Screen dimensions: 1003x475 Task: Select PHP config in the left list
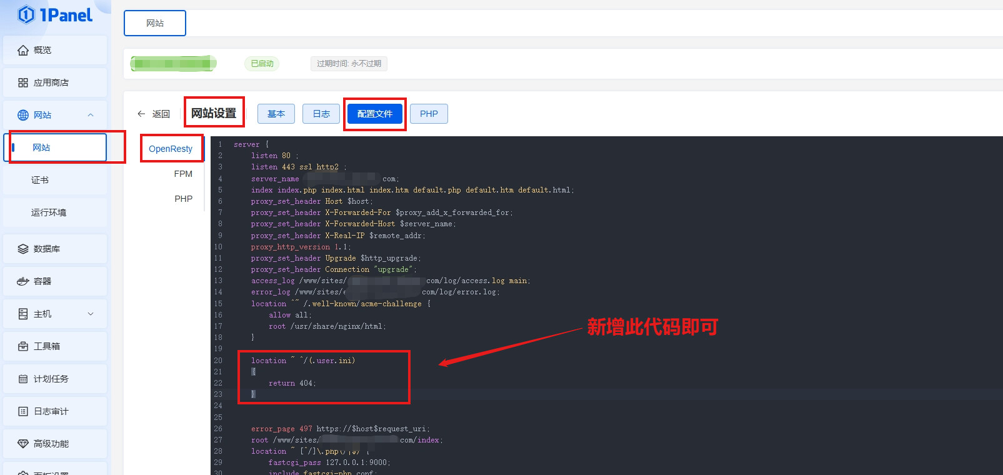click(183, 199)
